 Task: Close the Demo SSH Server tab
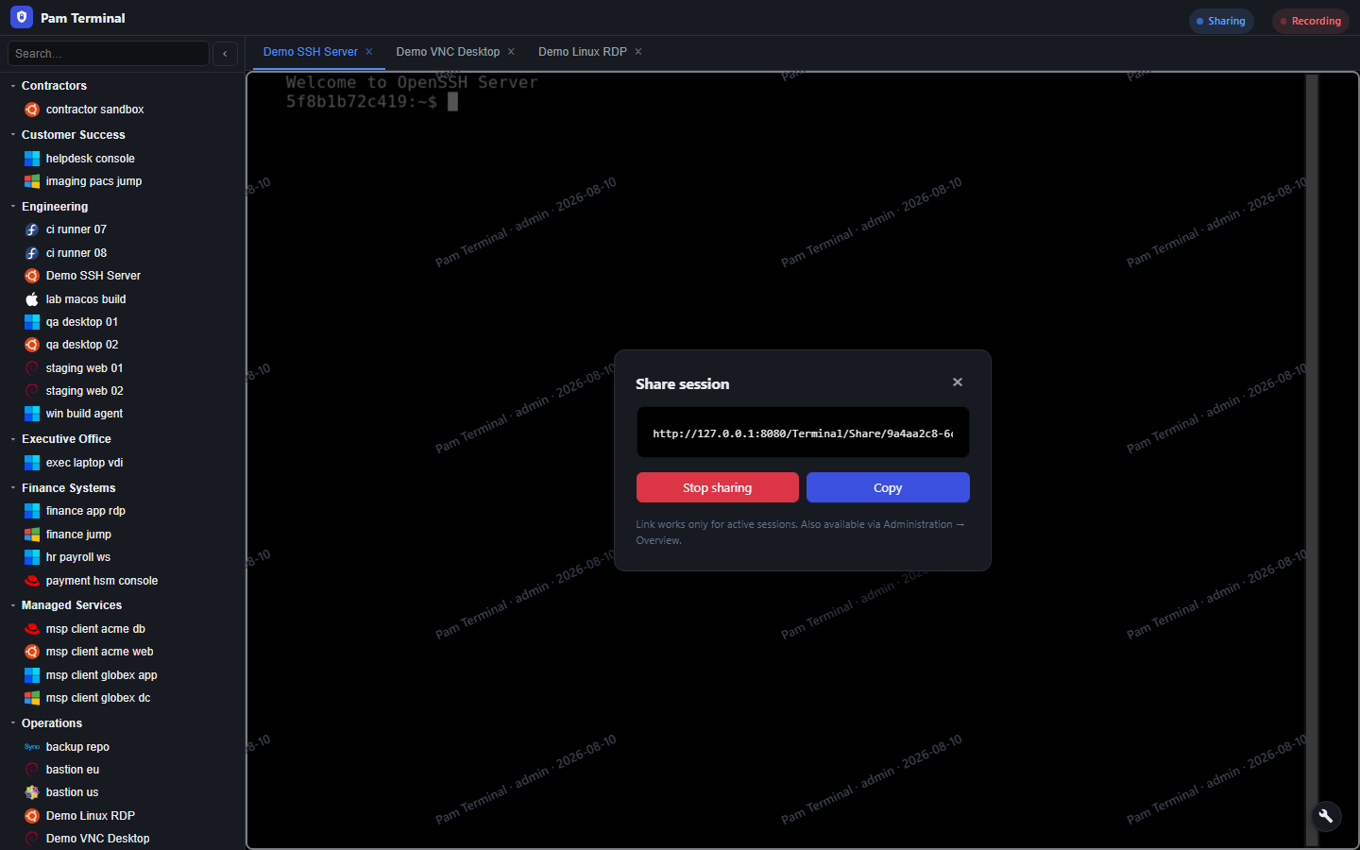tap(369, 52)
